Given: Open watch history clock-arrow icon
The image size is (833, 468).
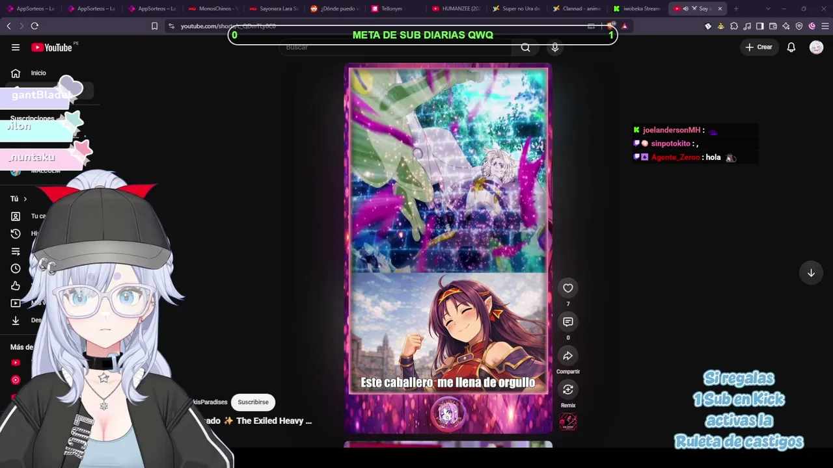Looking at the screenshot, I should 16,234.
